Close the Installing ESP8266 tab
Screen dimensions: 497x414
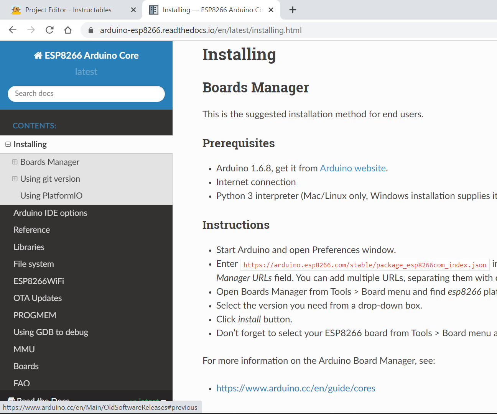[x=271, y=10]
